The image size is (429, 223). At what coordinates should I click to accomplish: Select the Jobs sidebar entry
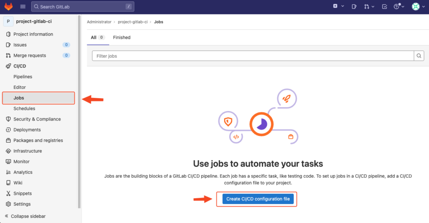(38, 98)
